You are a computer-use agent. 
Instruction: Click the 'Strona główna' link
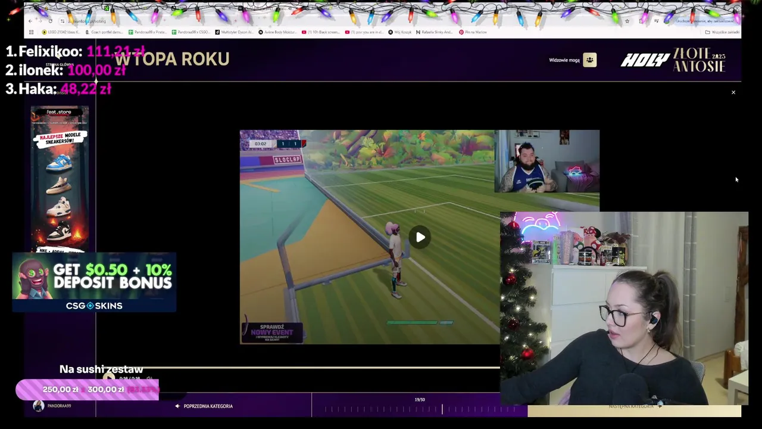point(60,64)
